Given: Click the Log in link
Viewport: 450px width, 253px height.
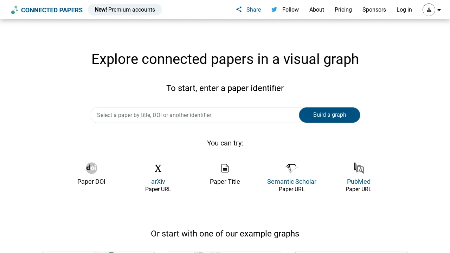Looking at the screenshot, I should click(404, 9).
